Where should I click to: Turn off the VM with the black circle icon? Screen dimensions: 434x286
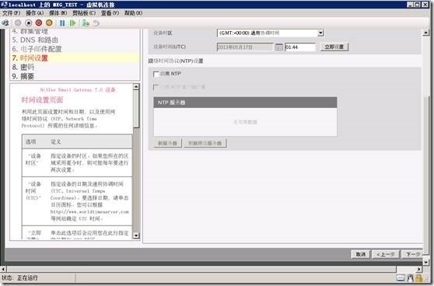[28, 23]
